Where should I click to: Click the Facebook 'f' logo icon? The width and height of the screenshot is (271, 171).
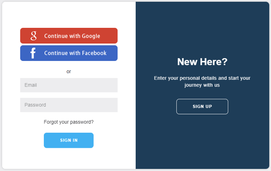pyautogui.click(x=33, y=53)
